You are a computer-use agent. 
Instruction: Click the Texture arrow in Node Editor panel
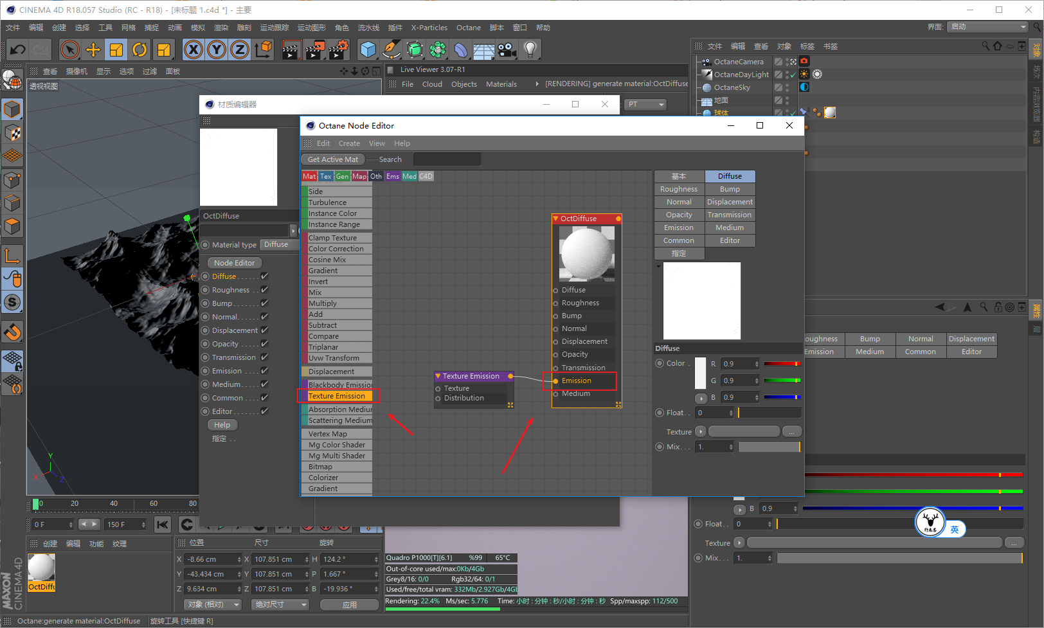[x=701, y=431]
